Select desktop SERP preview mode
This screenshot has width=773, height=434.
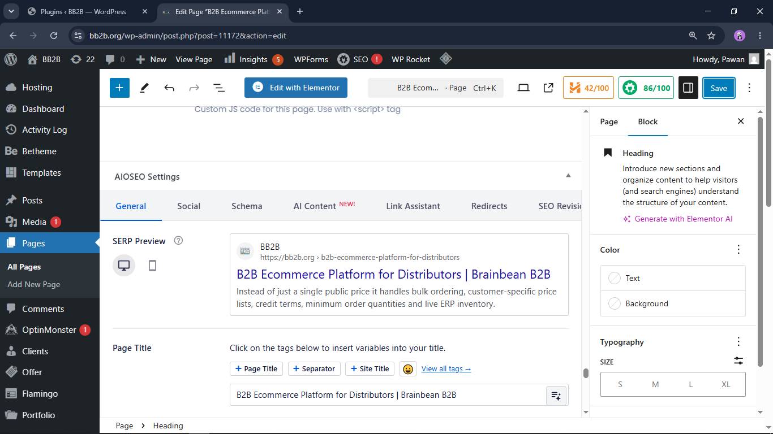[124, 266]
